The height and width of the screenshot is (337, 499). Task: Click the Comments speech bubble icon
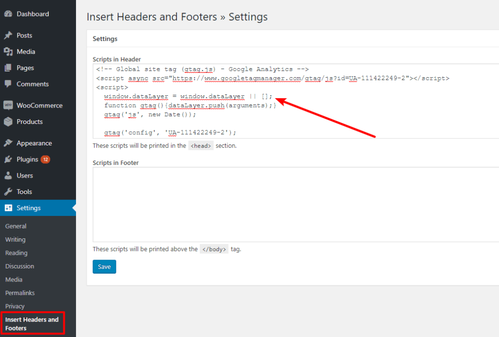(x=8, y=84)
